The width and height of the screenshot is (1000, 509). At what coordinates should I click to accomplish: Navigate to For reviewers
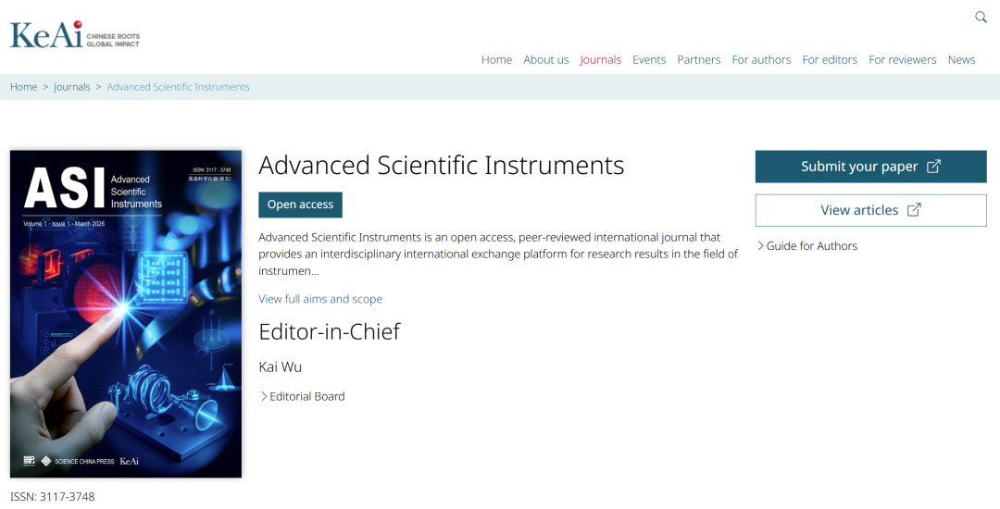click(902, 59)
